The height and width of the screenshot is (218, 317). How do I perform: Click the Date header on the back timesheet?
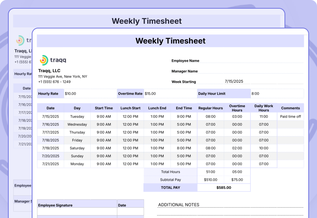pyautogui.click(x=27, y=88)
